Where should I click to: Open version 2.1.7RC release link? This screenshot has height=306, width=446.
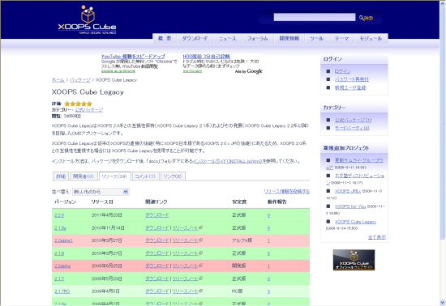click(62, 291)
